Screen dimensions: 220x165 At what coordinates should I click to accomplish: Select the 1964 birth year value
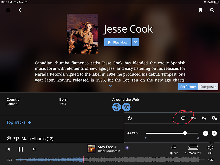coord(63,104)
